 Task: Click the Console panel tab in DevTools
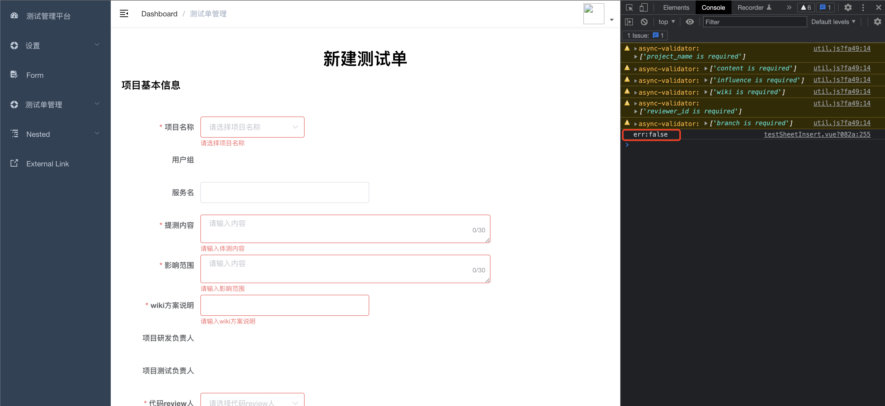tap(712, 7)
